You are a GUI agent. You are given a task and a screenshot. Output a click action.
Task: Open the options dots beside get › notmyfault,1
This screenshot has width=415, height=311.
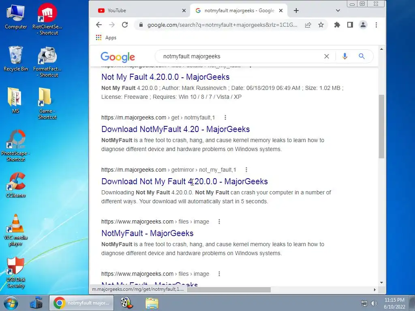225,117
